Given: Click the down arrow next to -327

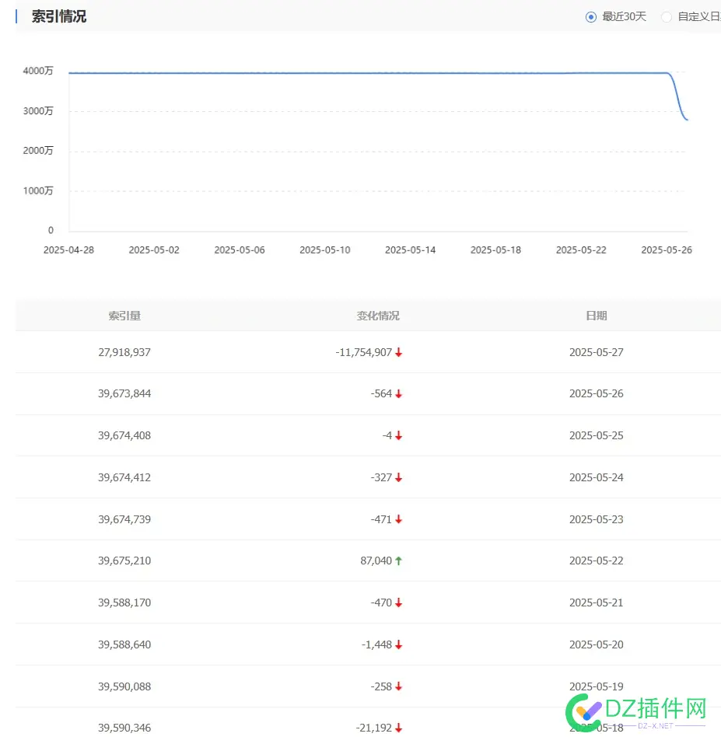Looking at the screenshot, I should coord(398,477).
